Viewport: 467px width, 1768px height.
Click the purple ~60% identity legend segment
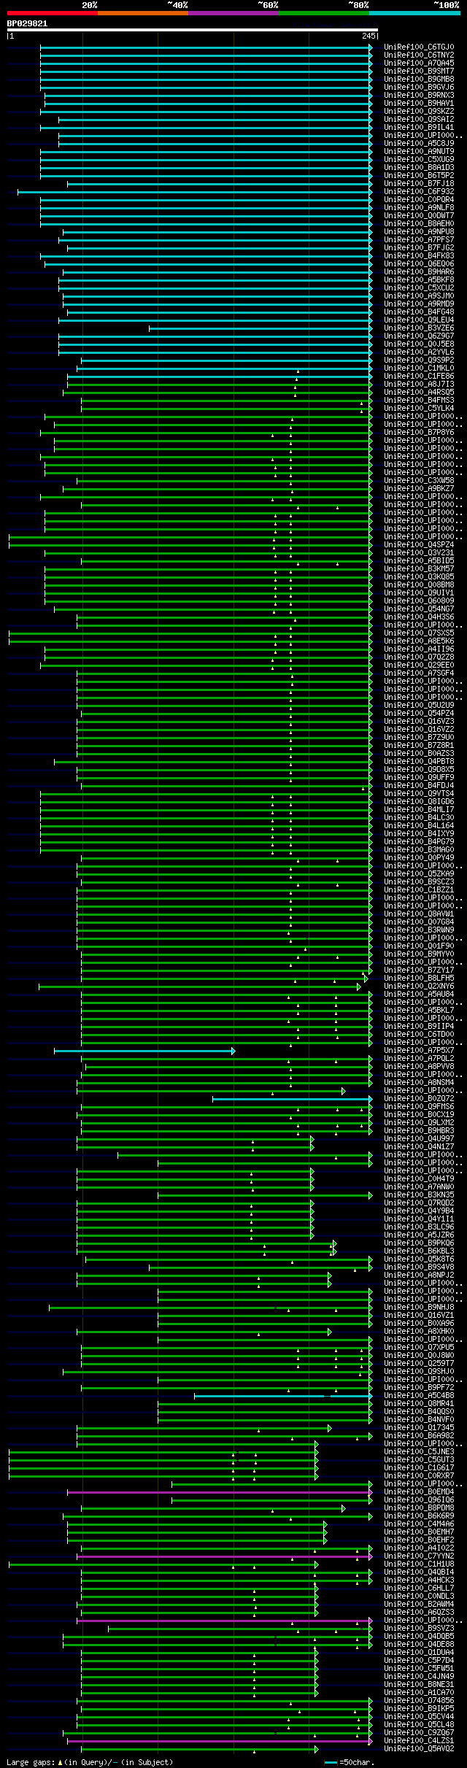click(x=233, y=13)
